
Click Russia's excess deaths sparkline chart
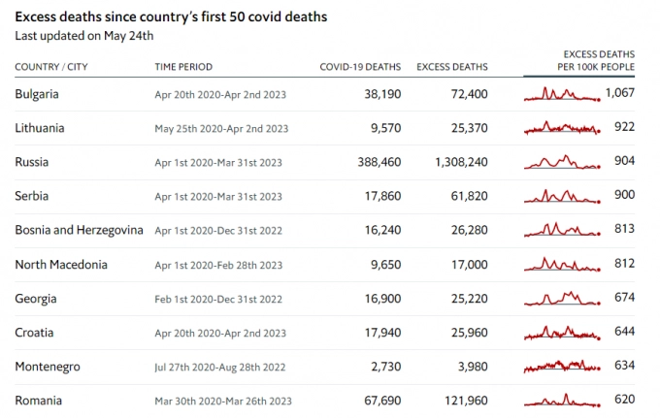[562, 162]
